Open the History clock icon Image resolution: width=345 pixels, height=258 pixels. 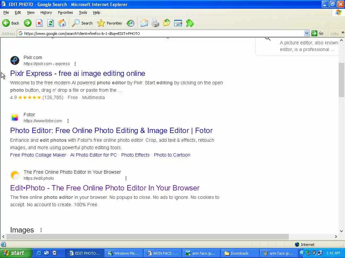coord(130,23)
